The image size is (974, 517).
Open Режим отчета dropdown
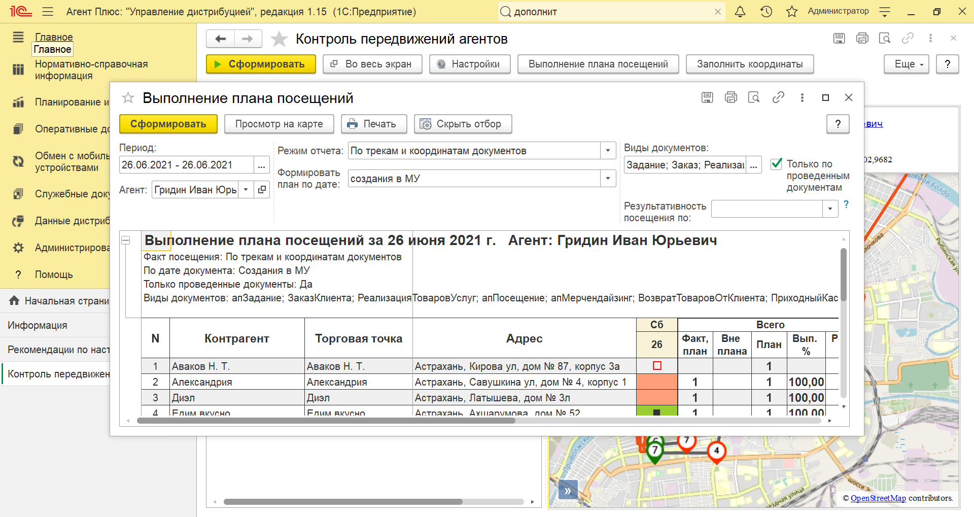click(x=608, y=151)
